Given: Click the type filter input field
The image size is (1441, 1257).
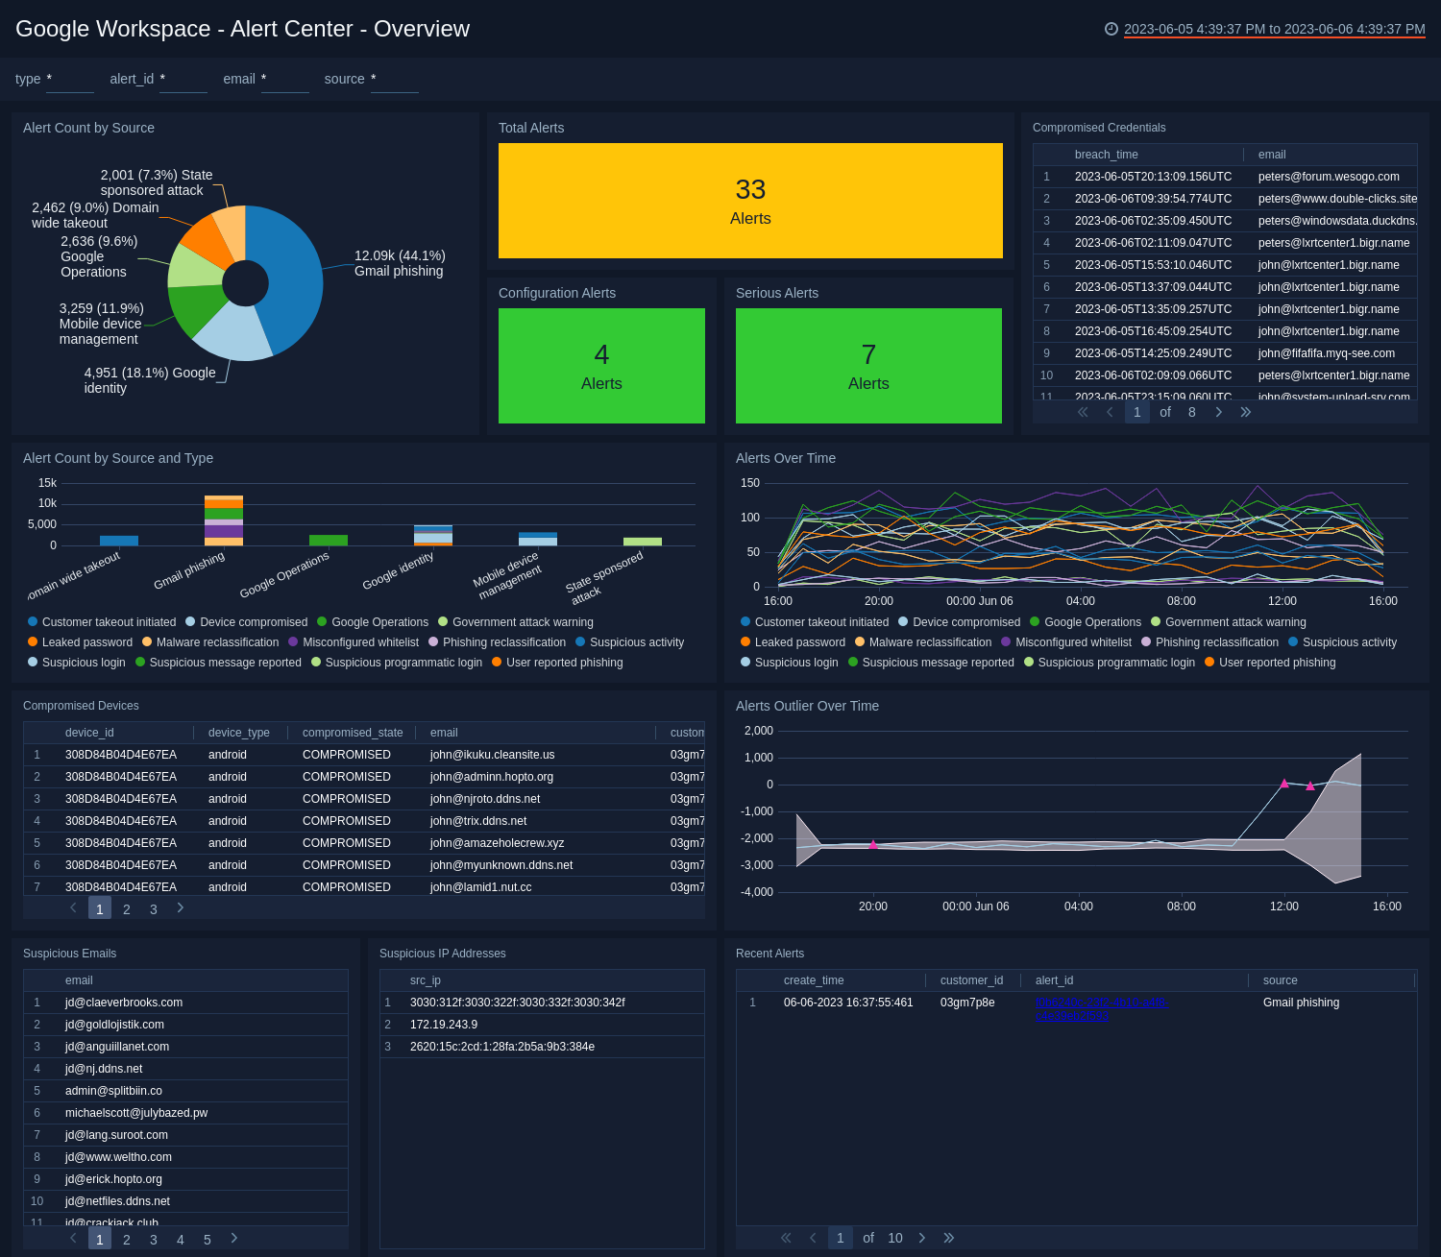Looking at the screenshot, I should click(x=69, y=82).
